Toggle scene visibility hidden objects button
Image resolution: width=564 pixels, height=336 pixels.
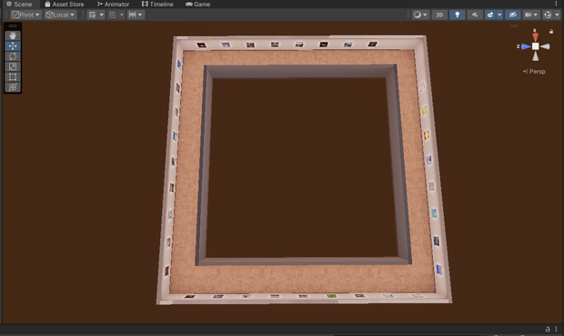[x=512, y=15]
